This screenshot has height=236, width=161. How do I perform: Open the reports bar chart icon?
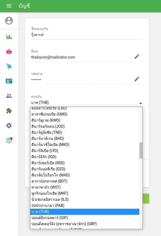[x=9, y=37]
